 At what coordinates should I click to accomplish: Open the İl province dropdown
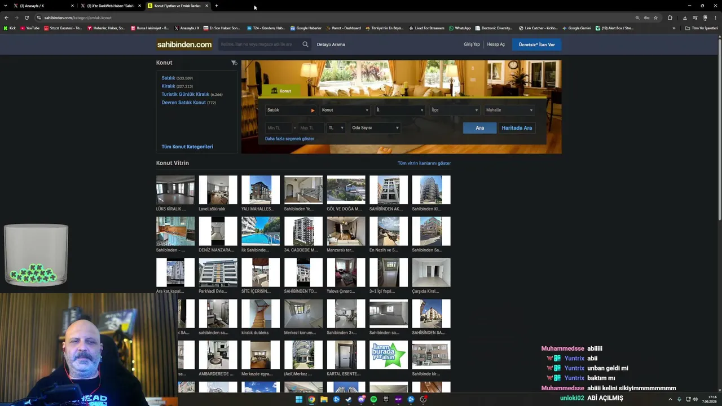pos(400,110)
